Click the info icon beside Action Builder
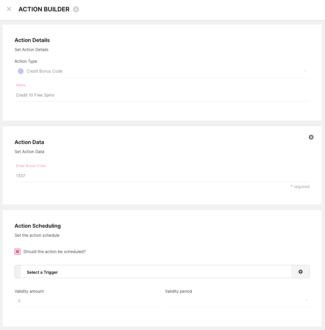The width and height of the screenshot is (325, 330). click(x=76, y=9)
